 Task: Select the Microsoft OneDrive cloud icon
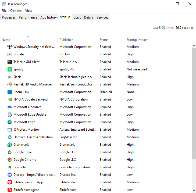coord(9,107)
